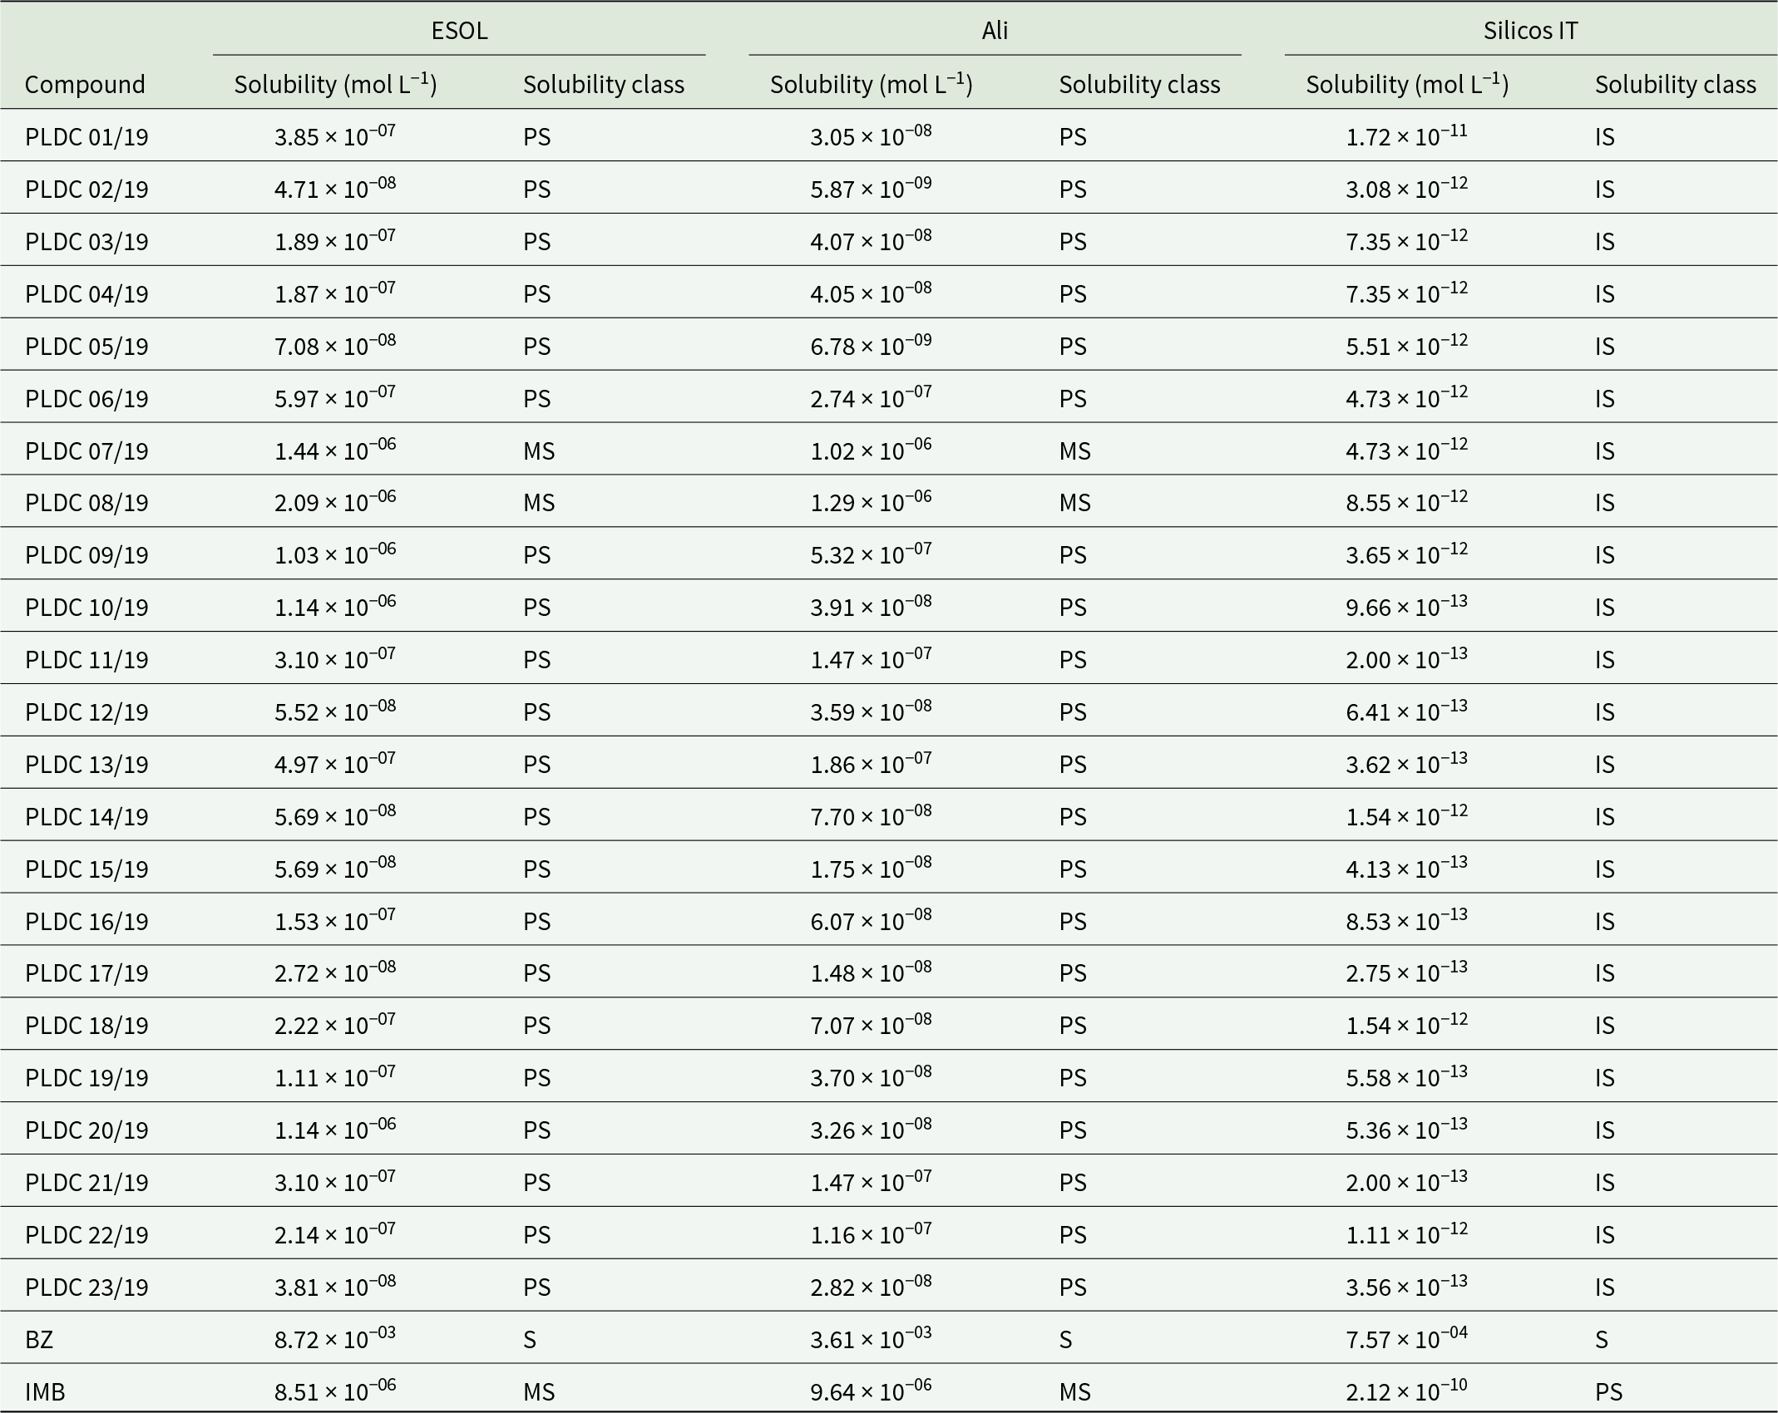1778x1413 pixels.
Task: Select the PLDC 02/19 compound name
Action: (x=86, y=189)
